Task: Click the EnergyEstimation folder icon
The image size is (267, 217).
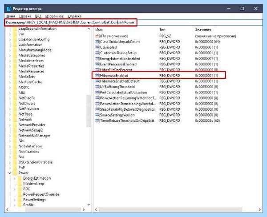Action: 20,178
